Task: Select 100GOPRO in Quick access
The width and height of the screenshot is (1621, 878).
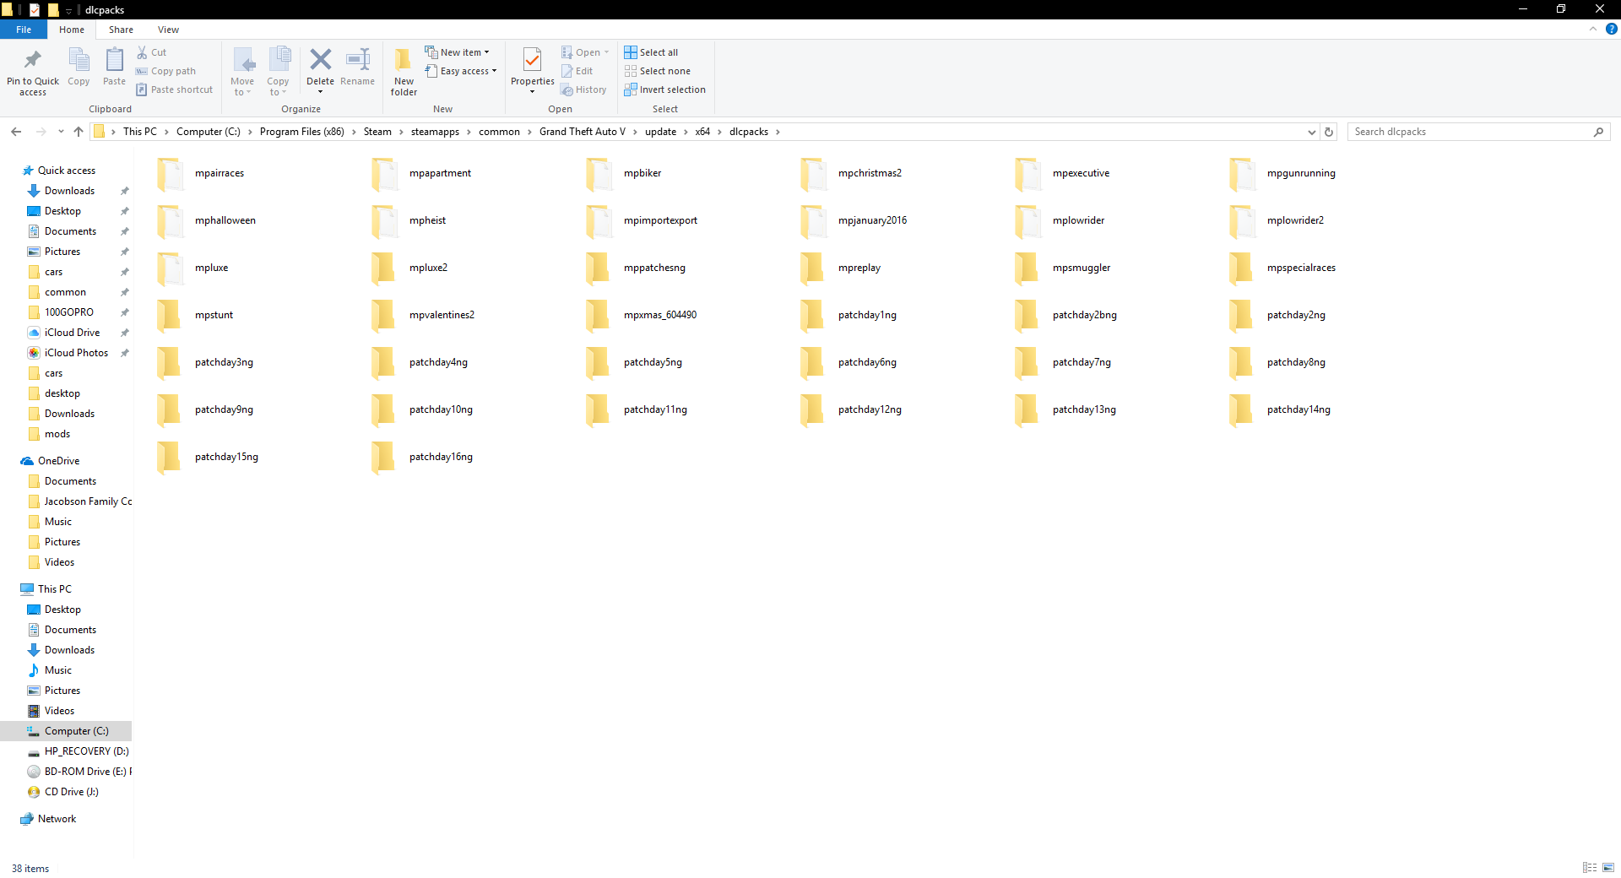Action: pyautogui.click(x=69, y=312)
